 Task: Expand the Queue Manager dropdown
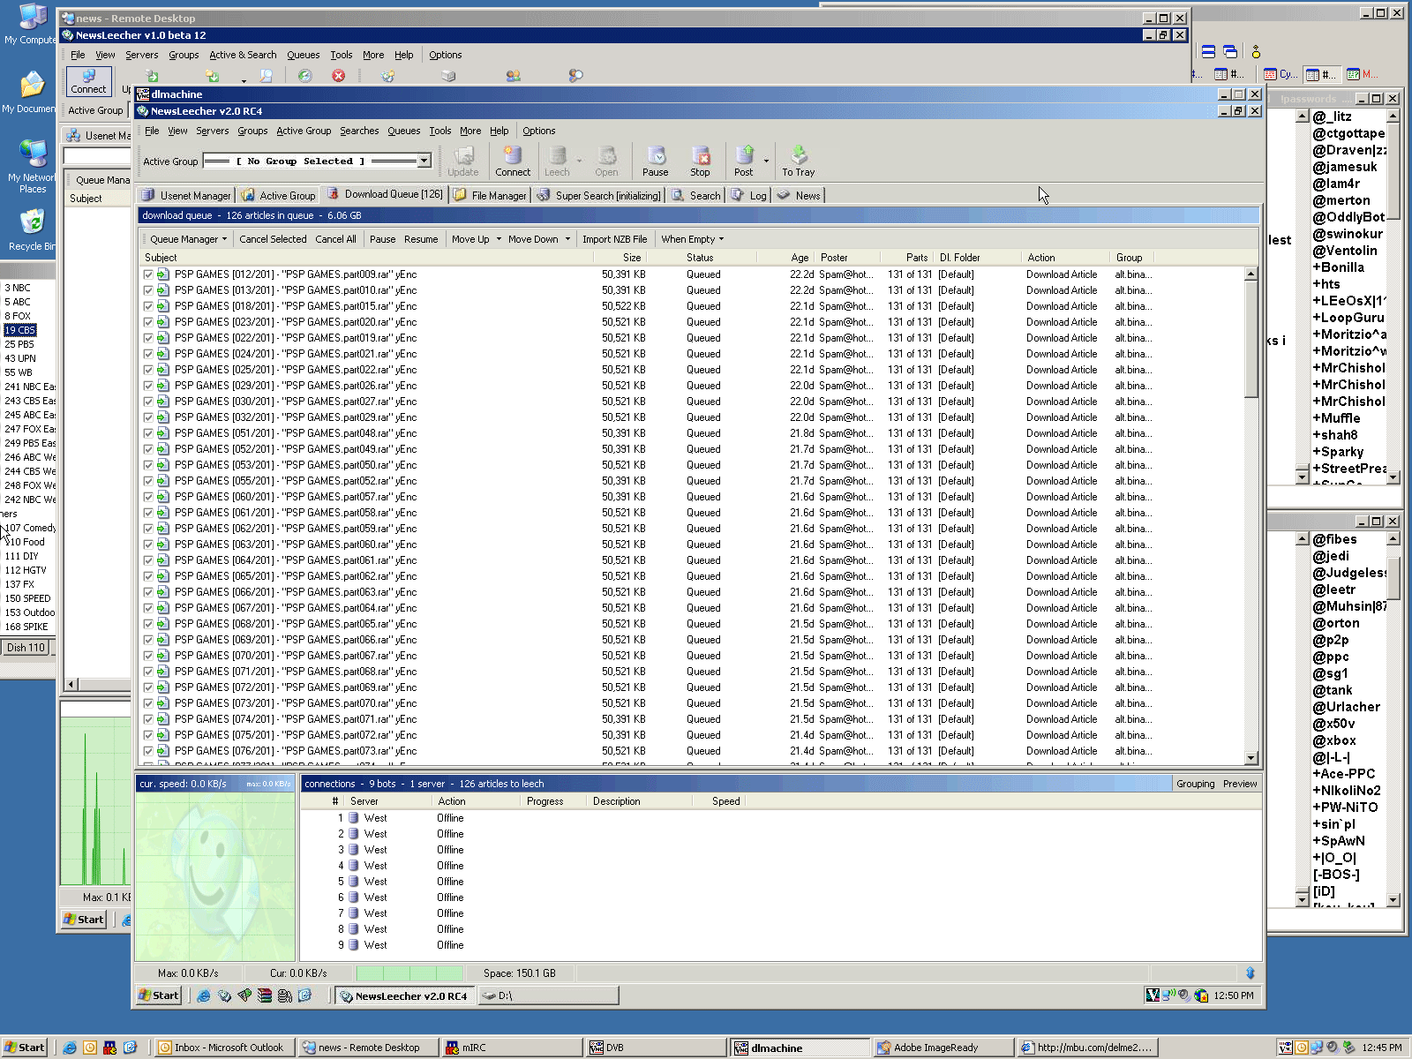pyautogui.click(x=188, y=239)
